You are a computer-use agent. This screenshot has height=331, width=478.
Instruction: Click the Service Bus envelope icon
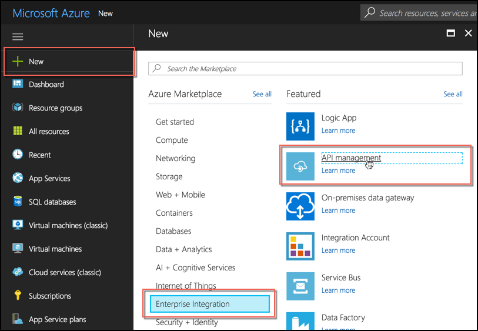coord(300,286)
